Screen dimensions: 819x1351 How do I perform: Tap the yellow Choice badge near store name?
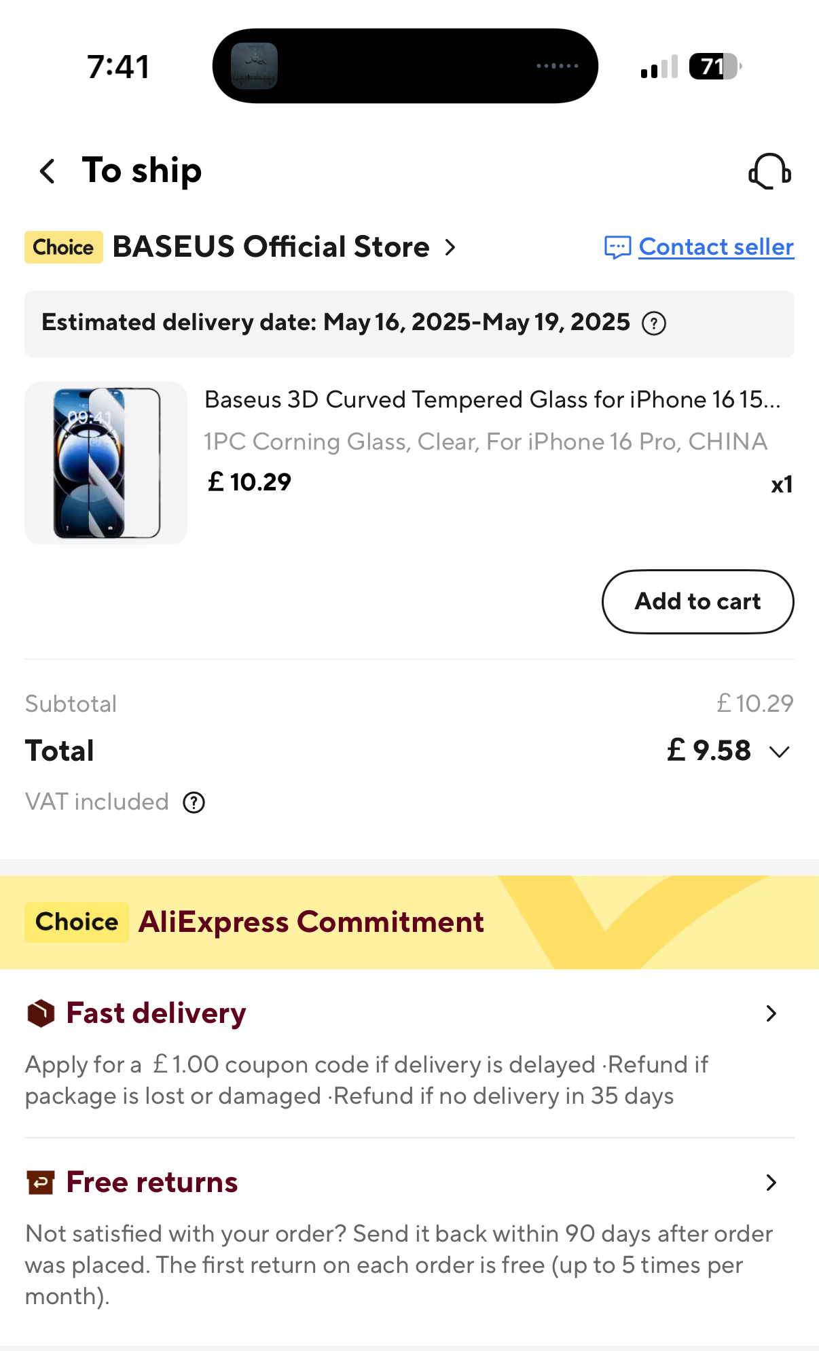point(63,247)
